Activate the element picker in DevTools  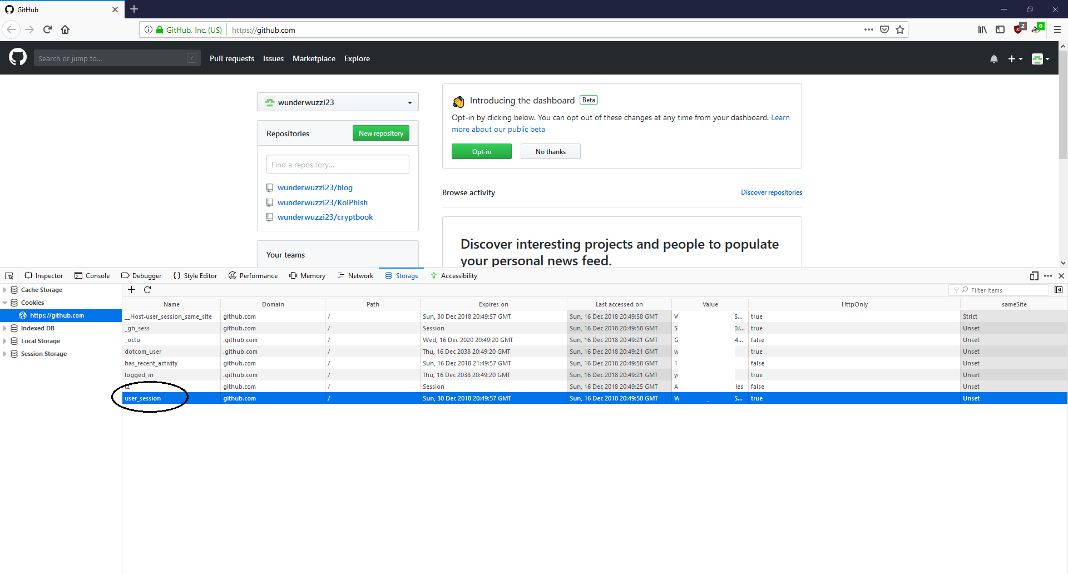tap(9, 276)
